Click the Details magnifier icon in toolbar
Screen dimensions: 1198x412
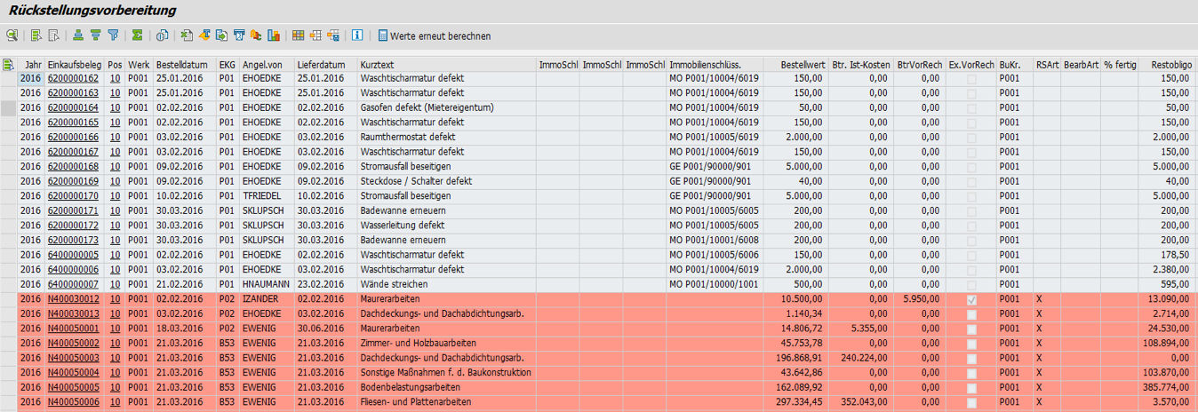click(x=12, y=36)
